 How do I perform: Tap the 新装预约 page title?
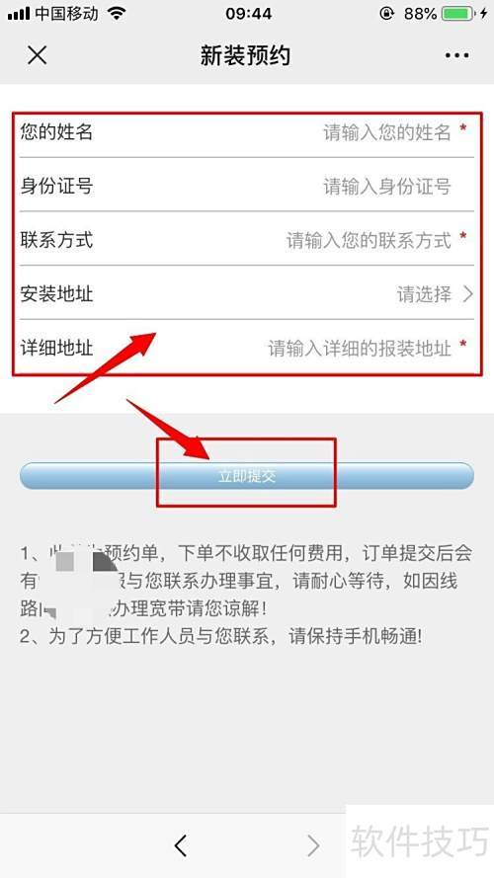[x=245, y=55]
